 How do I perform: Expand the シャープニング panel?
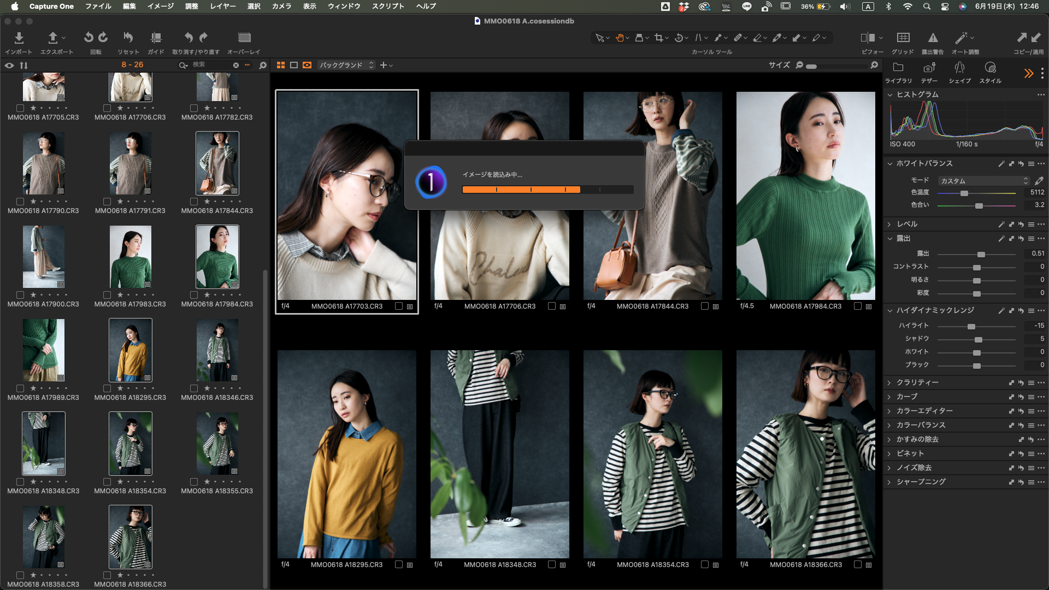click(889, 482)
